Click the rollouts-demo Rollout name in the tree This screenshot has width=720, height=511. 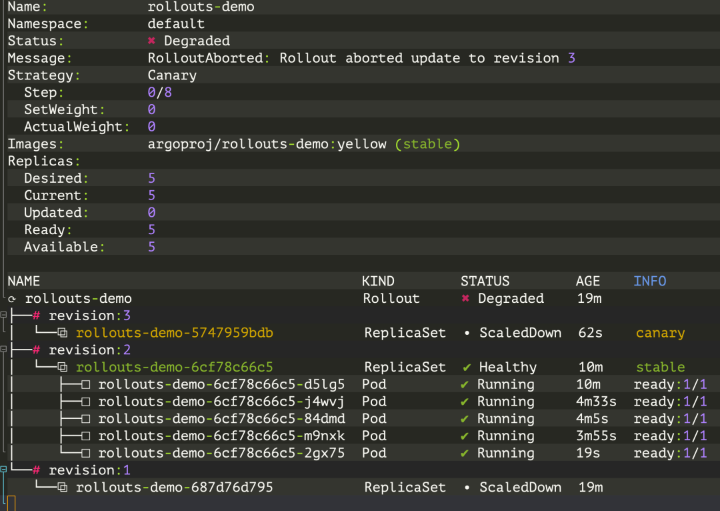click(x=79, y=299)
